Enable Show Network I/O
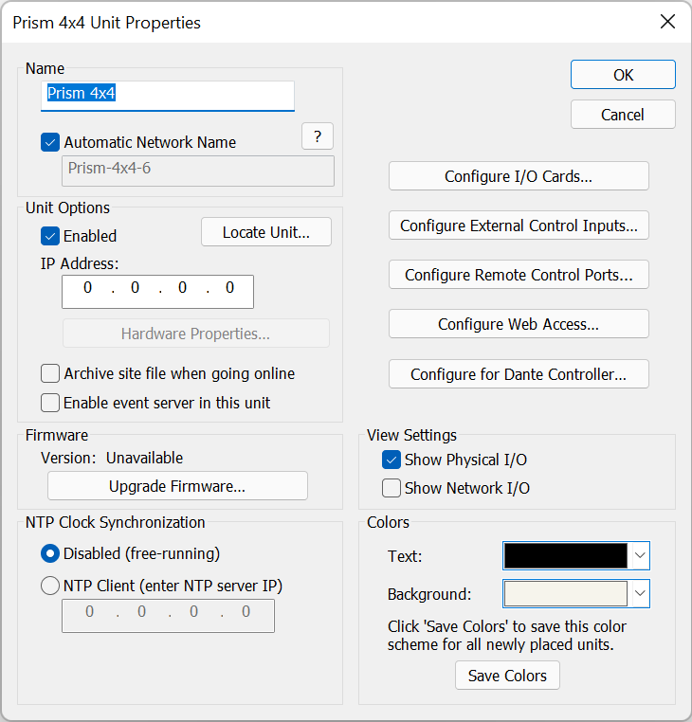Viewport: 692px width, 722px height. (x=392, y=488)
